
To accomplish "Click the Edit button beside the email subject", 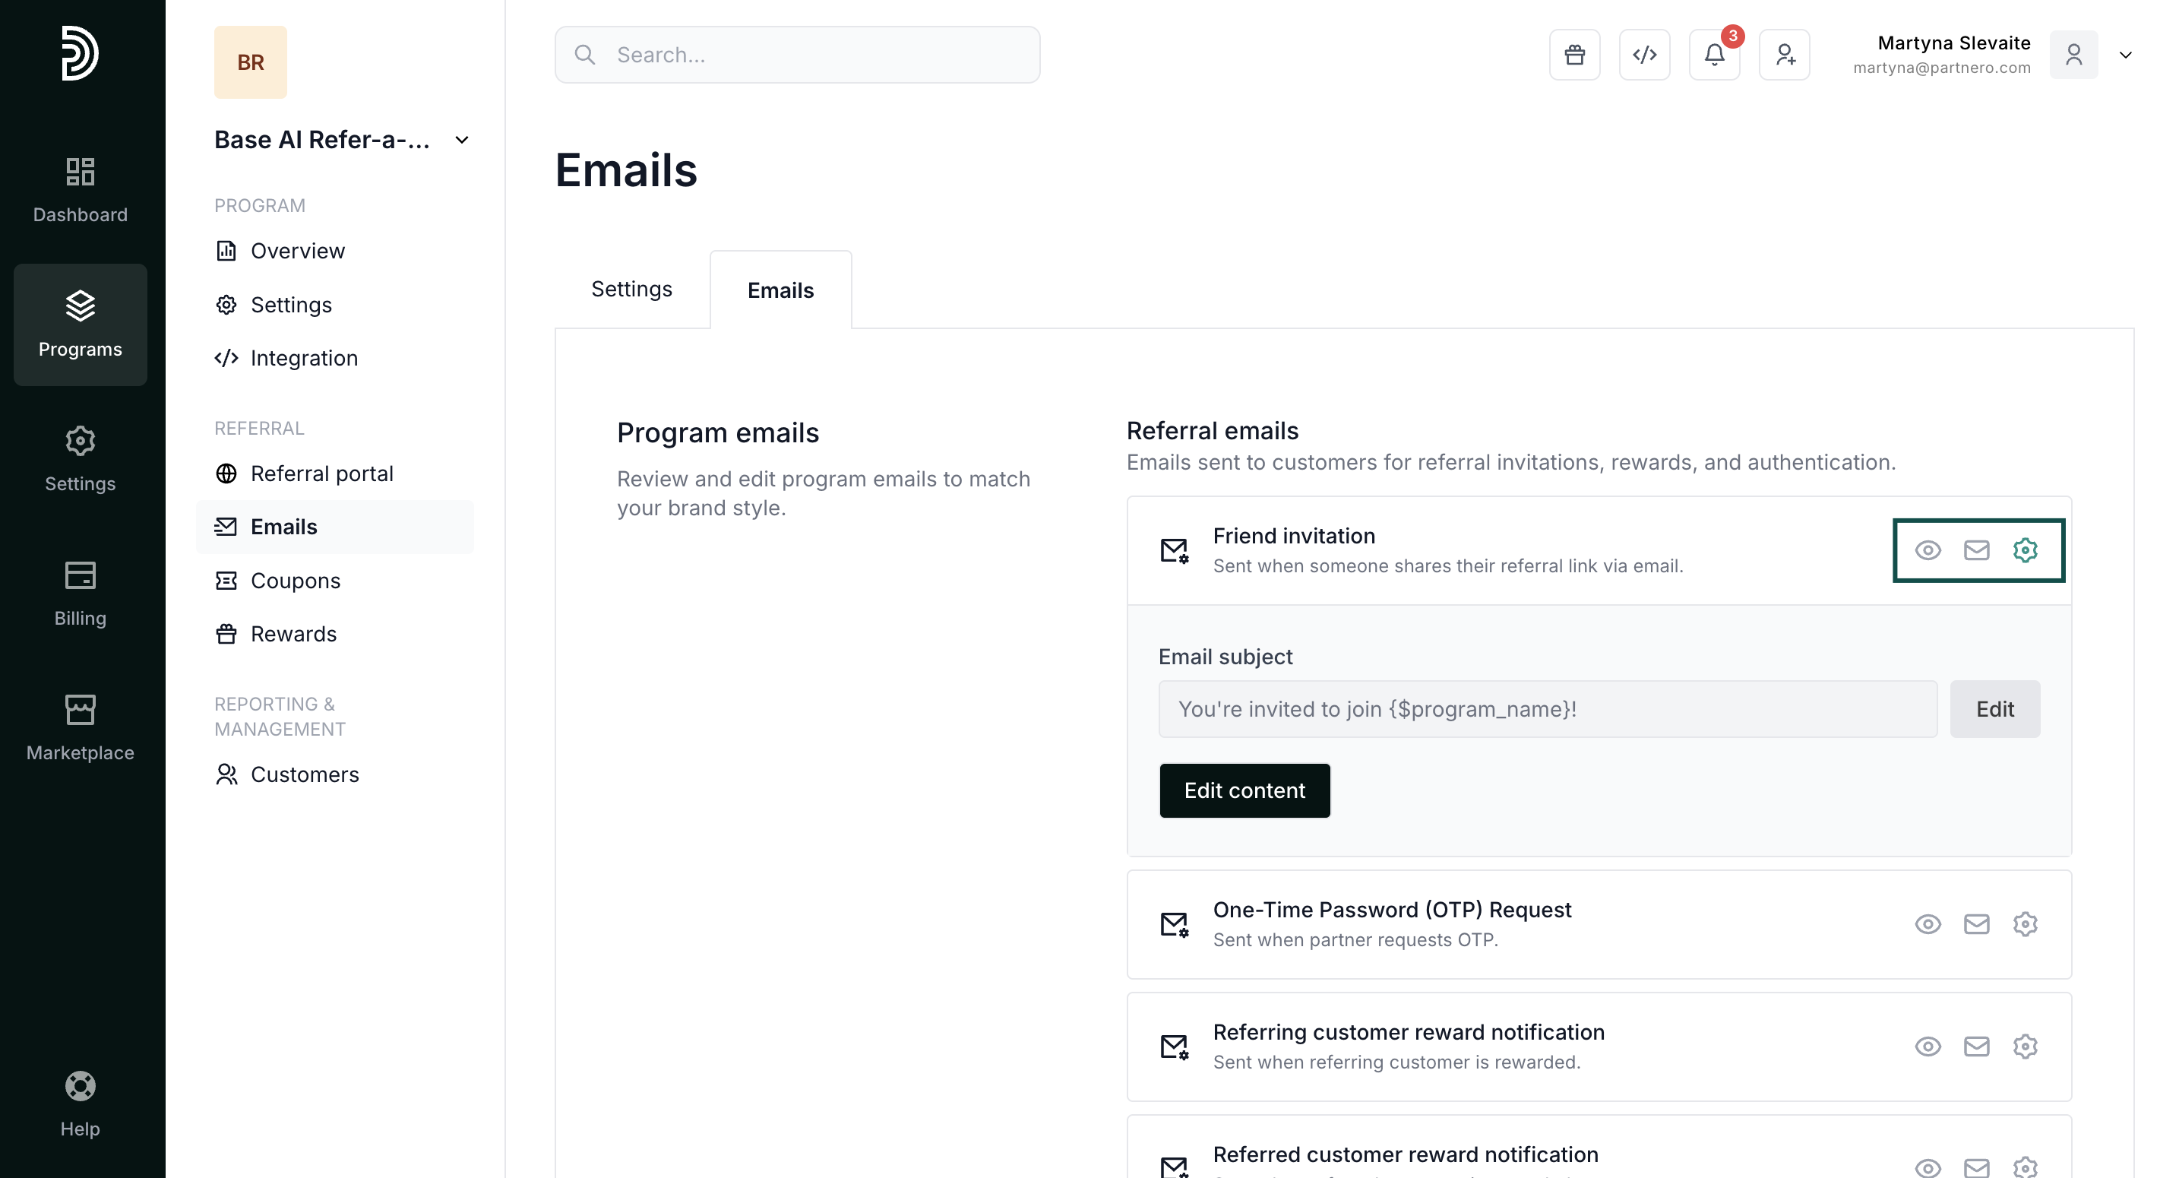I will click(x=1994, y=709).
